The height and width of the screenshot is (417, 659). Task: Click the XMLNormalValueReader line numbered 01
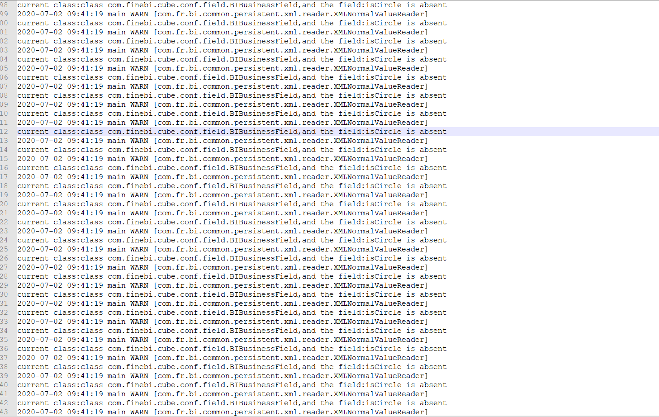tap(223, 32)
